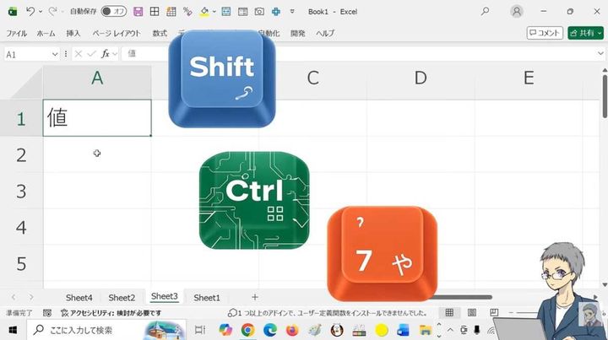608x340 pixels.
Task: Click into the formula bar input showing 値
Action: coord(359,54)
